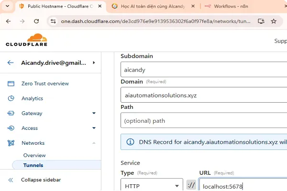Close the Học AI toàn diện tab
287x191 pixels.
click(193, 6)
